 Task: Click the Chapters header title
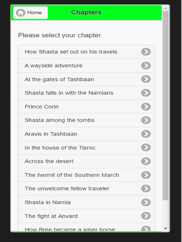click(86, 13)
